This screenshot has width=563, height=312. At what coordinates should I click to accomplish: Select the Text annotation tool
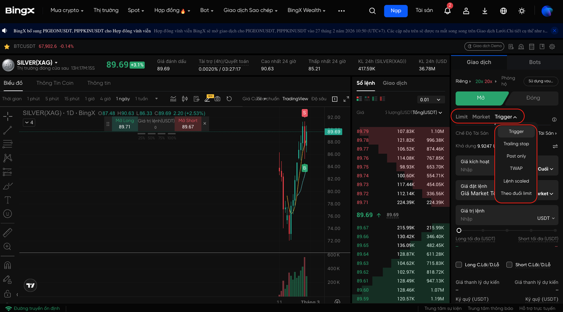click(x=7, y=200)
